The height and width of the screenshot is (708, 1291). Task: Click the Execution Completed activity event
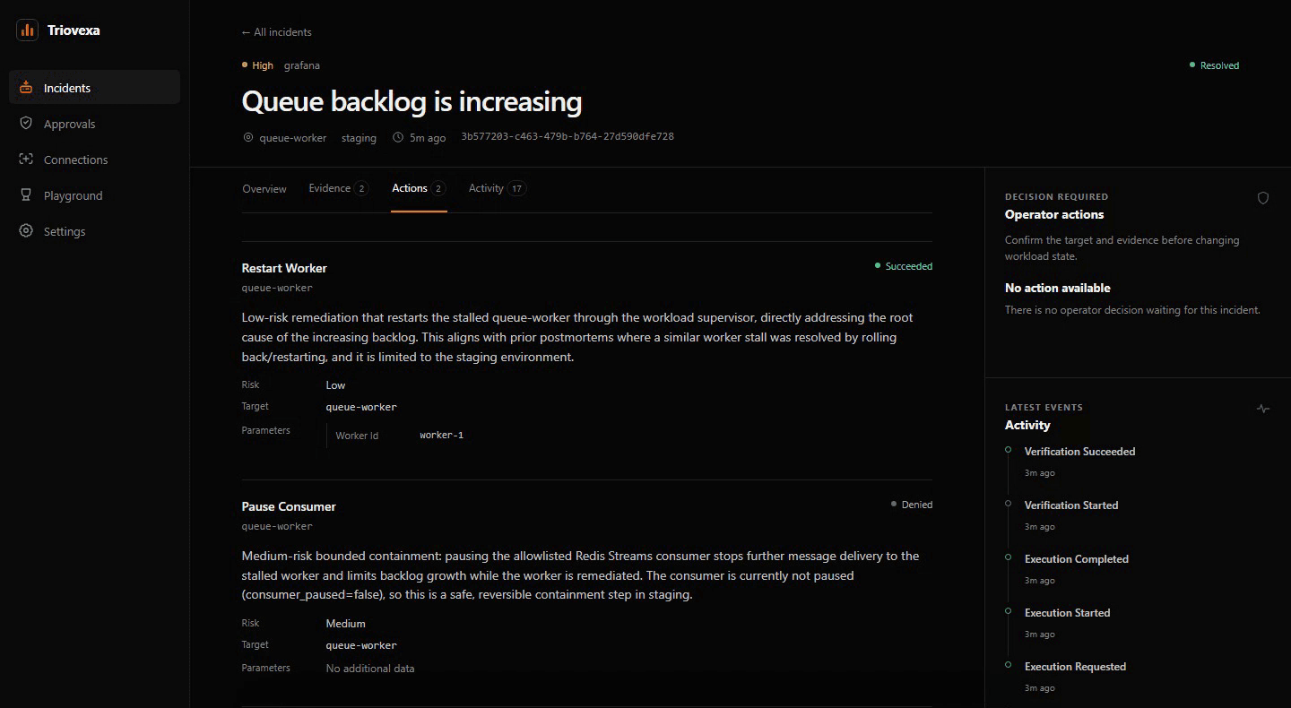click(x=1077, y=559)
